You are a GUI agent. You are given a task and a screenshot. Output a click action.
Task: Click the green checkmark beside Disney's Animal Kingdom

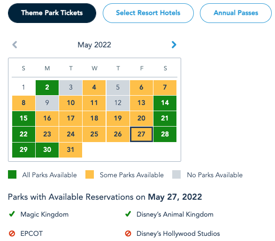point(128,214)
